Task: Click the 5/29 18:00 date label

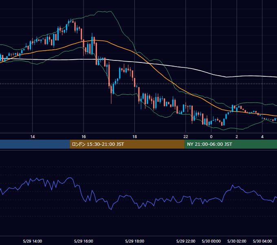Action: 134,241
